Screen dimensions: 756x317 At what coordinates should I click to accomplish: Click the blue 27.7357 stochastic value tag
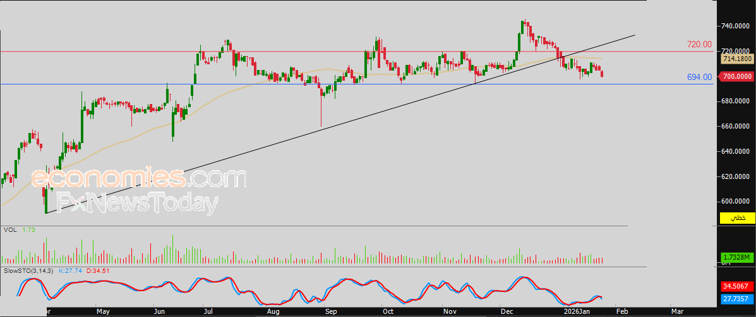[x=737, y=299]
